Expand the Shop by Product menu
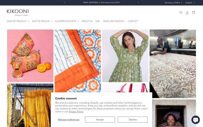The image size is (203, 127). point(18,21)
